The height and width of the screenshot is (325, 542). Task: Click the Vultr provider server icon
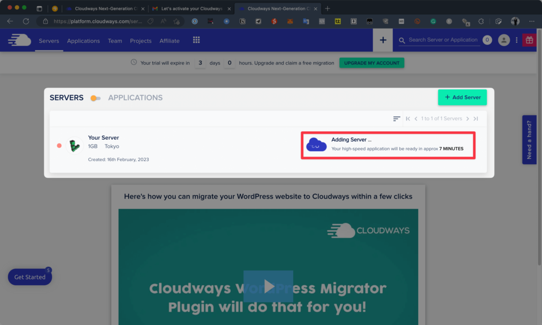click(74, 146)
